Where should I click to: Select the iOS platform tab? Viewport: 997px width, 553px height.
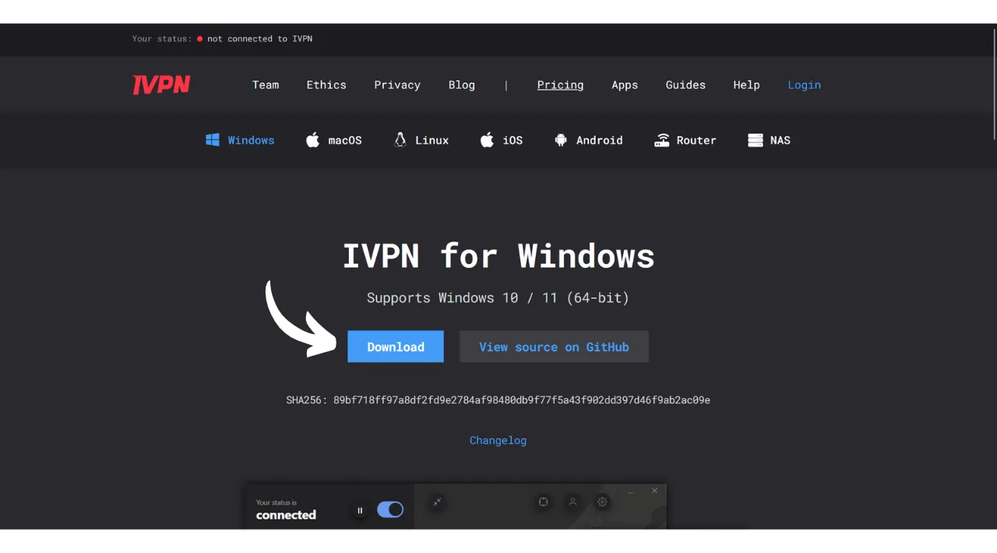click(x=502, y=140)
